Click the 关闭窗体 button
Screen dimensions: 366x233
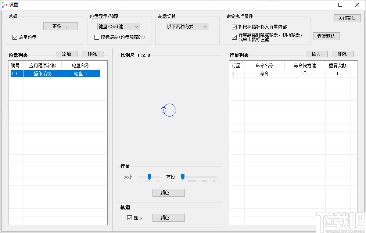(347, 18)
